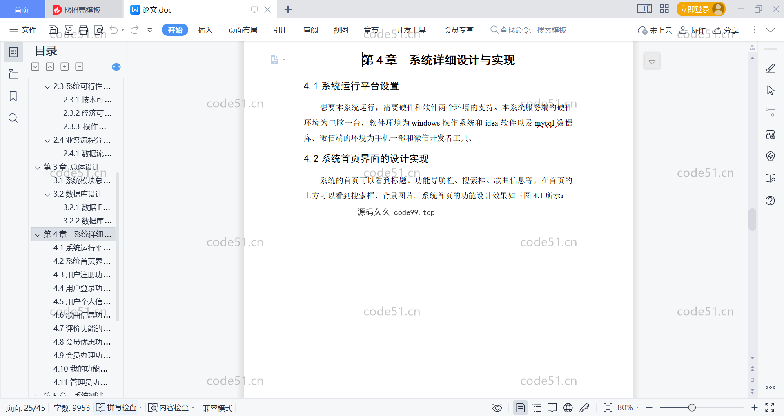Click the web layout globe icon
784x416 pixels.
568,407
